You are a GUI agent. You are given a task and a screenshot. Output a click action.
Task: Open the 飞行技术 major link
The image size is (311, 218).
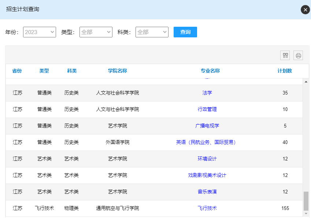click(207, 208)
